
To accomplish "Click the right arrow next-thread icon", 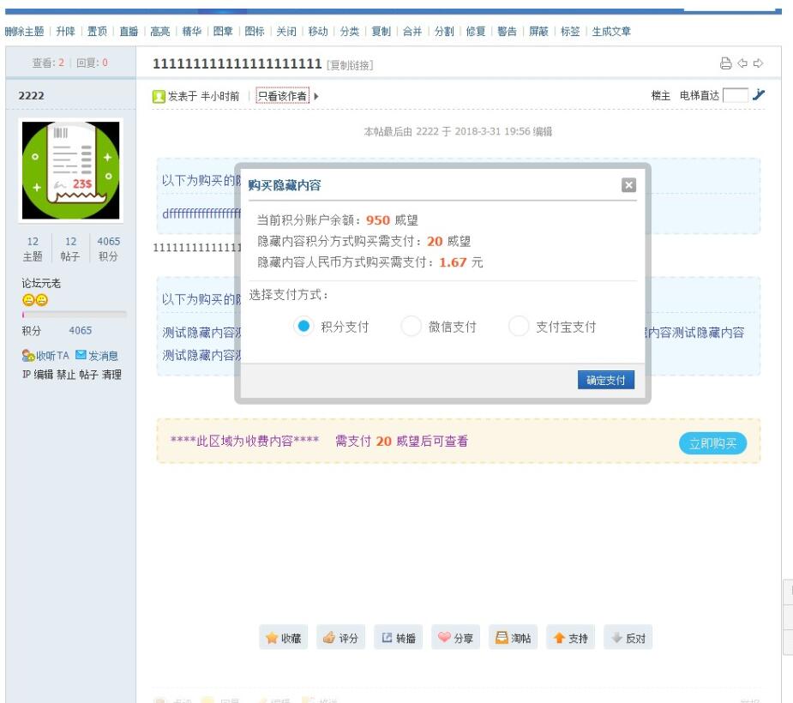I will pos(758,63).
